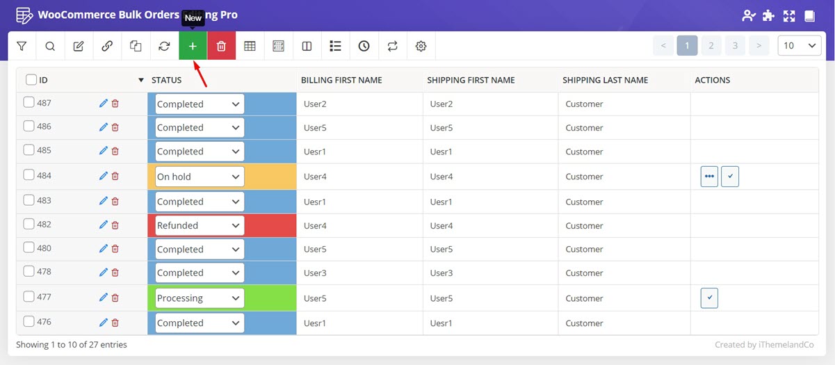Sort by STATUS column header
835x365 pixels.
pyautogui.click(x=167, y=80)
